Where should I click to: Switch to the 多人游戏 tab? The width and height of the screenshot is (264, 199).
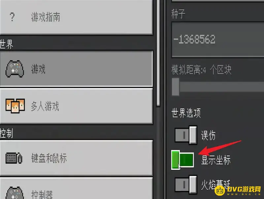tap(76, 106)
